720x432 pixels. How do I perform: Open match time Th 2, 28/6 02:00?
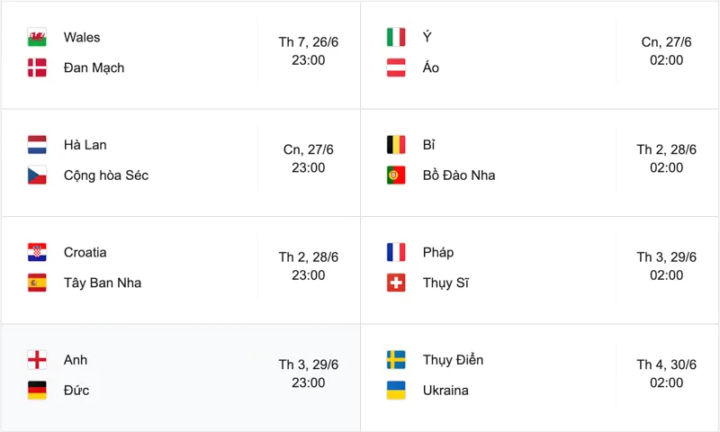(666, 158)
